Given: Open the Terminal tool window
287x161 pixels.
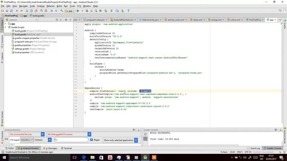Looking at the screenshot, I should coord(66,148).
